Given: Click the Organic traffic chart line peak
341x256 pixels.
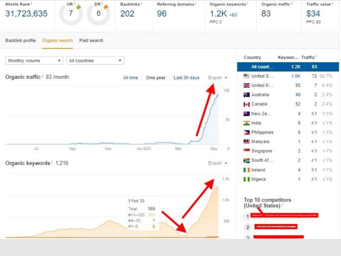Looking at the screenshot, I should pyautogui.click(x=217, y=95).
